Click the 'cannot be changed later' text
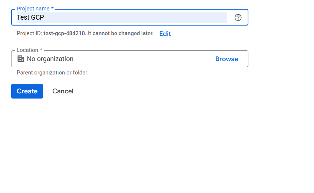314x193 pixels. 123,33
